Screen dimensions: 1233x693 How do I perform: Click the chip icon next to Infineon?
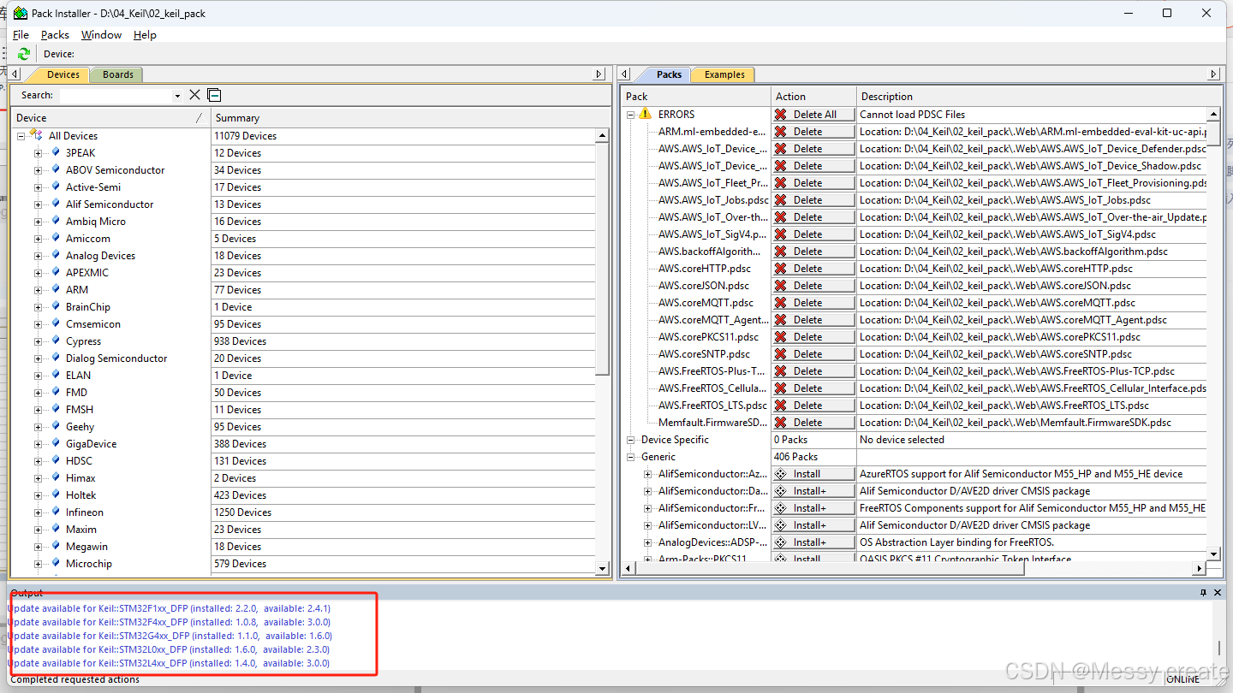(x=56, y=512)
